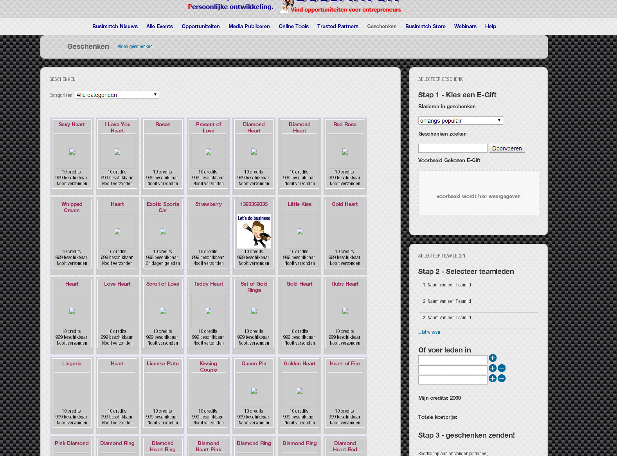617x456 pixels.
Task: Click the Geschenken zoeken search field
Action: 453,148
